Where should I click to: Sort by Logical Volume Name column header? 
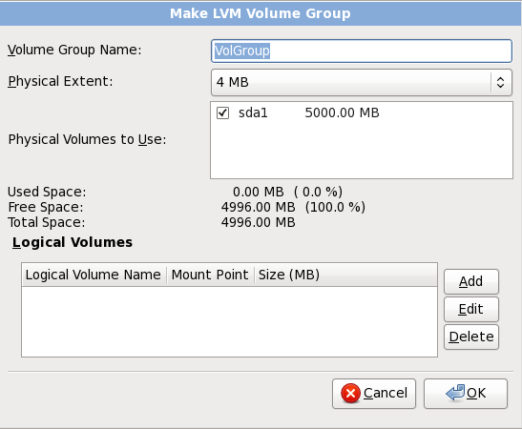click(94, 275)
